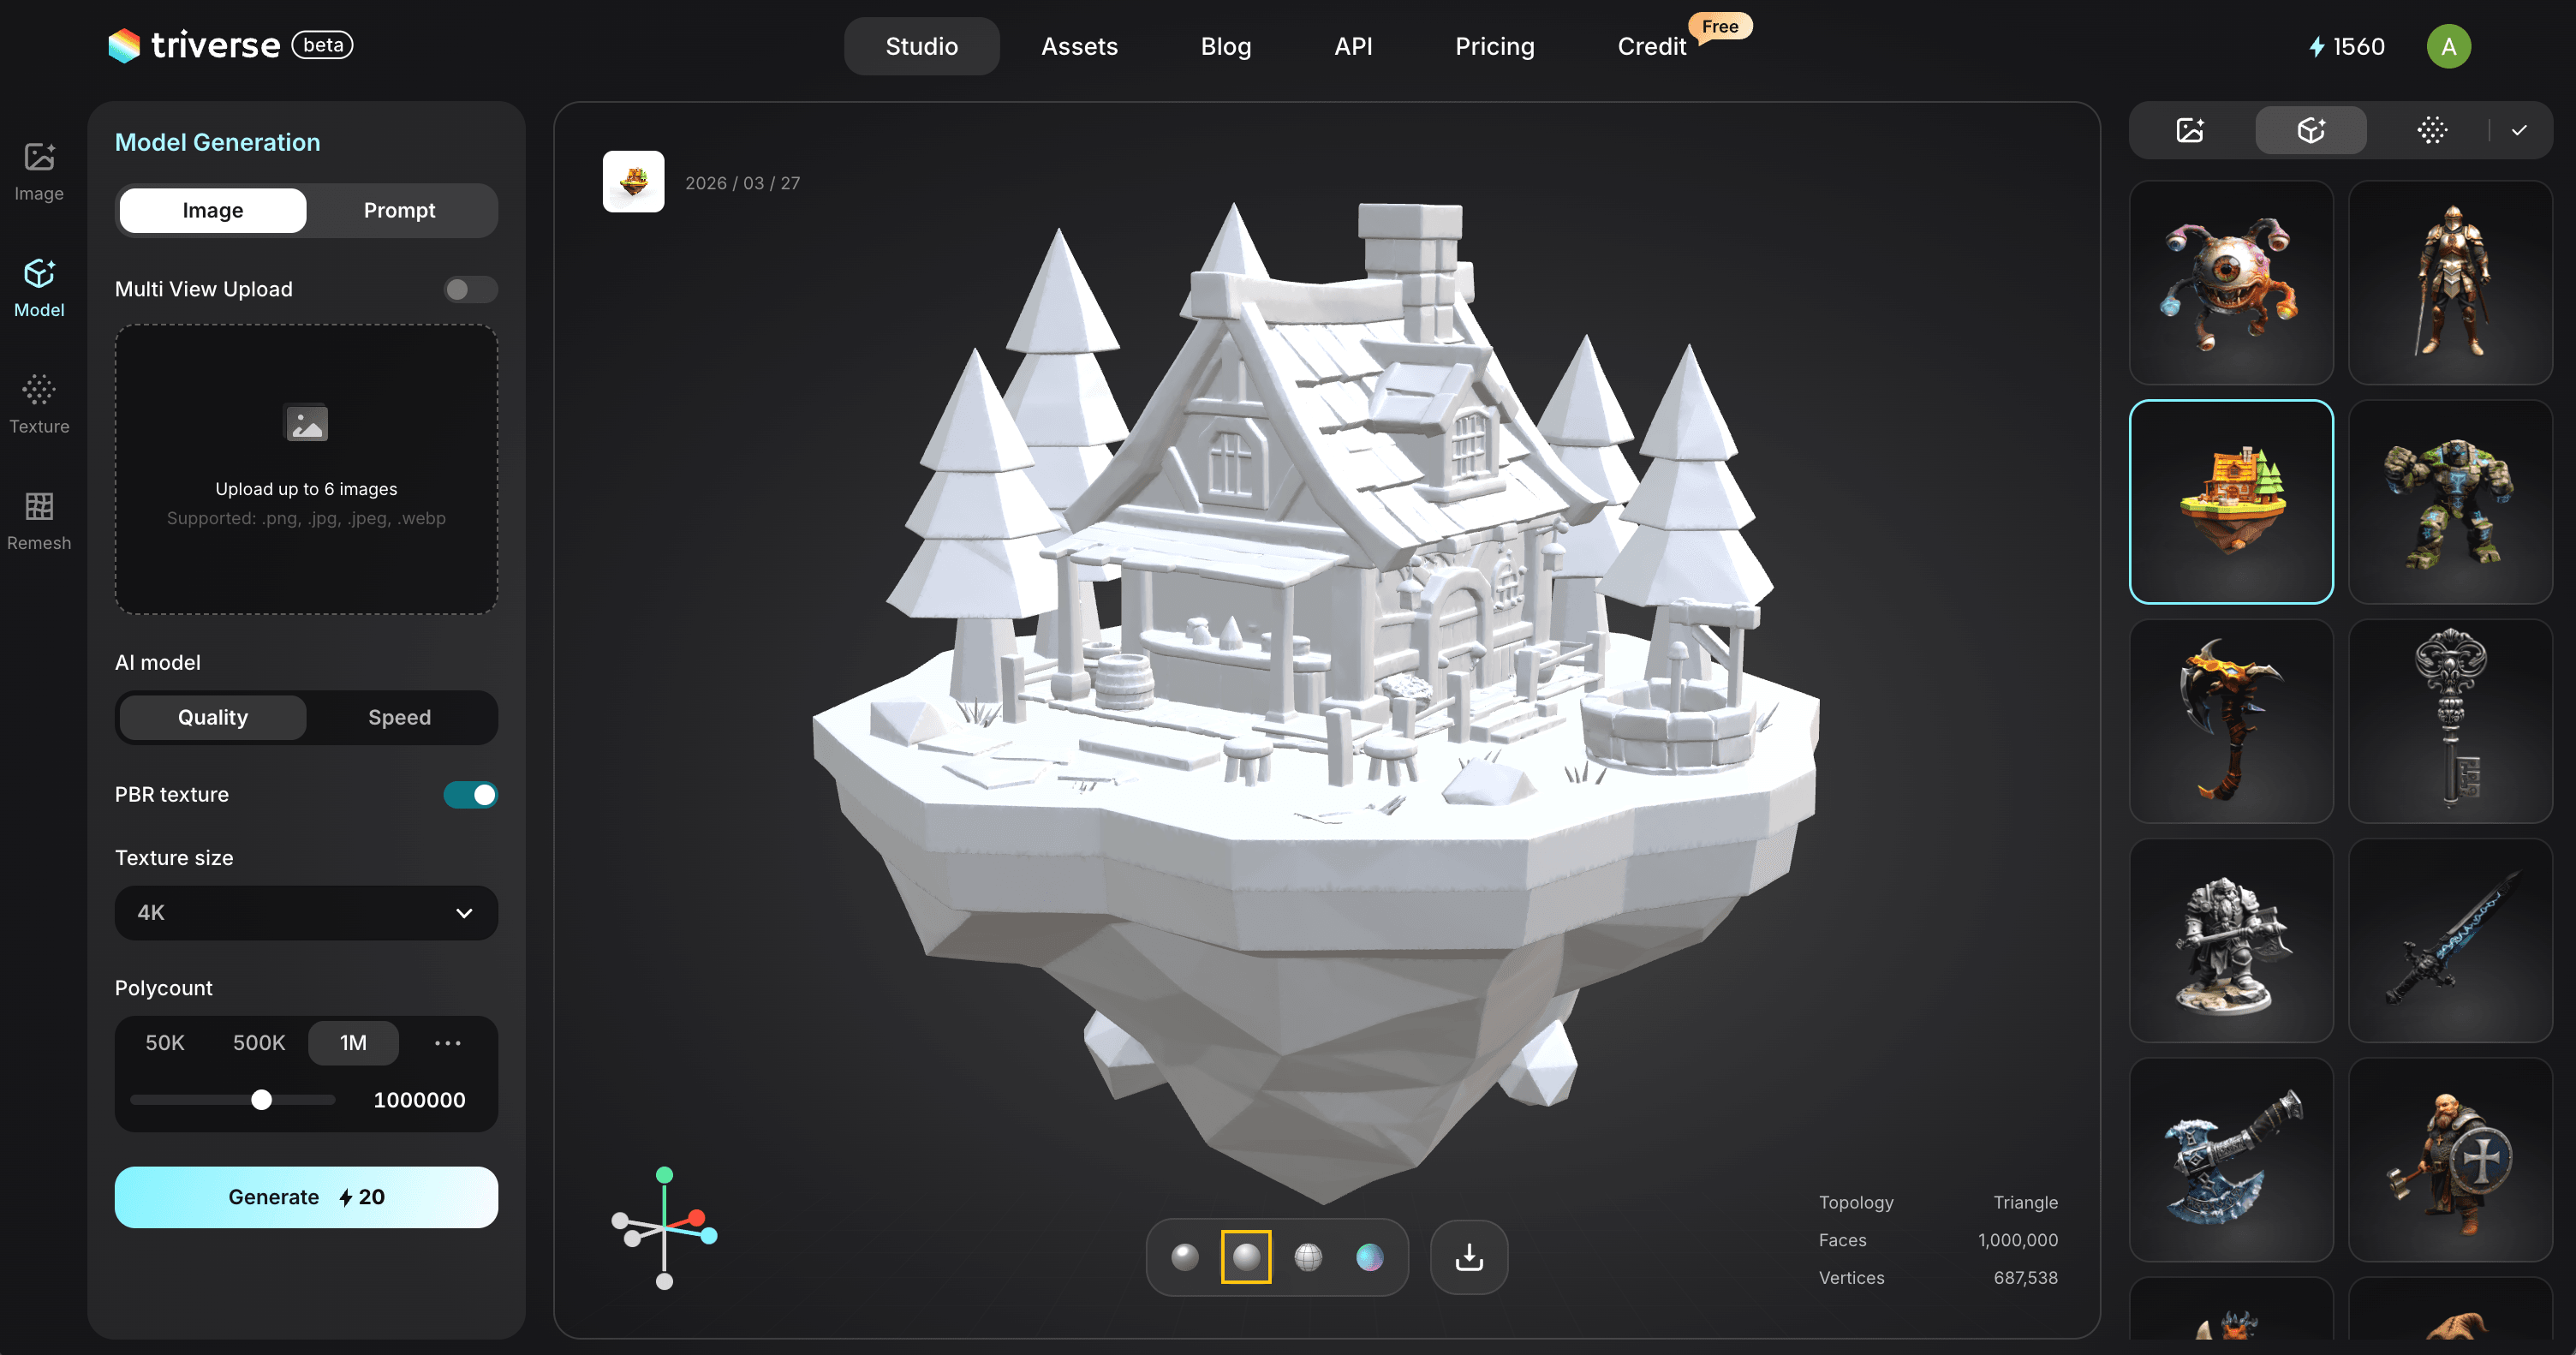Click the Generate button
This screenshot has height=1355, width=2576.
(306, 1197)
